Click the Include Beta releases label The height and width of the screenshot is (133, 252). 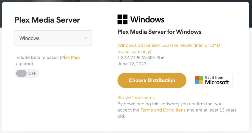pos(36,57)
